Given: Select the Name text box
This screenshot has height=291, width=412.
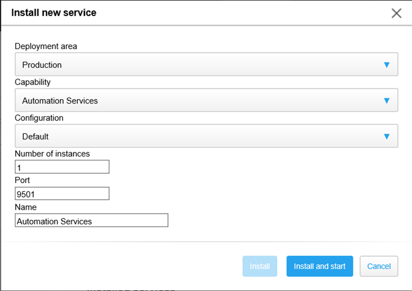Looking at the screenshot, I should 91,220.
